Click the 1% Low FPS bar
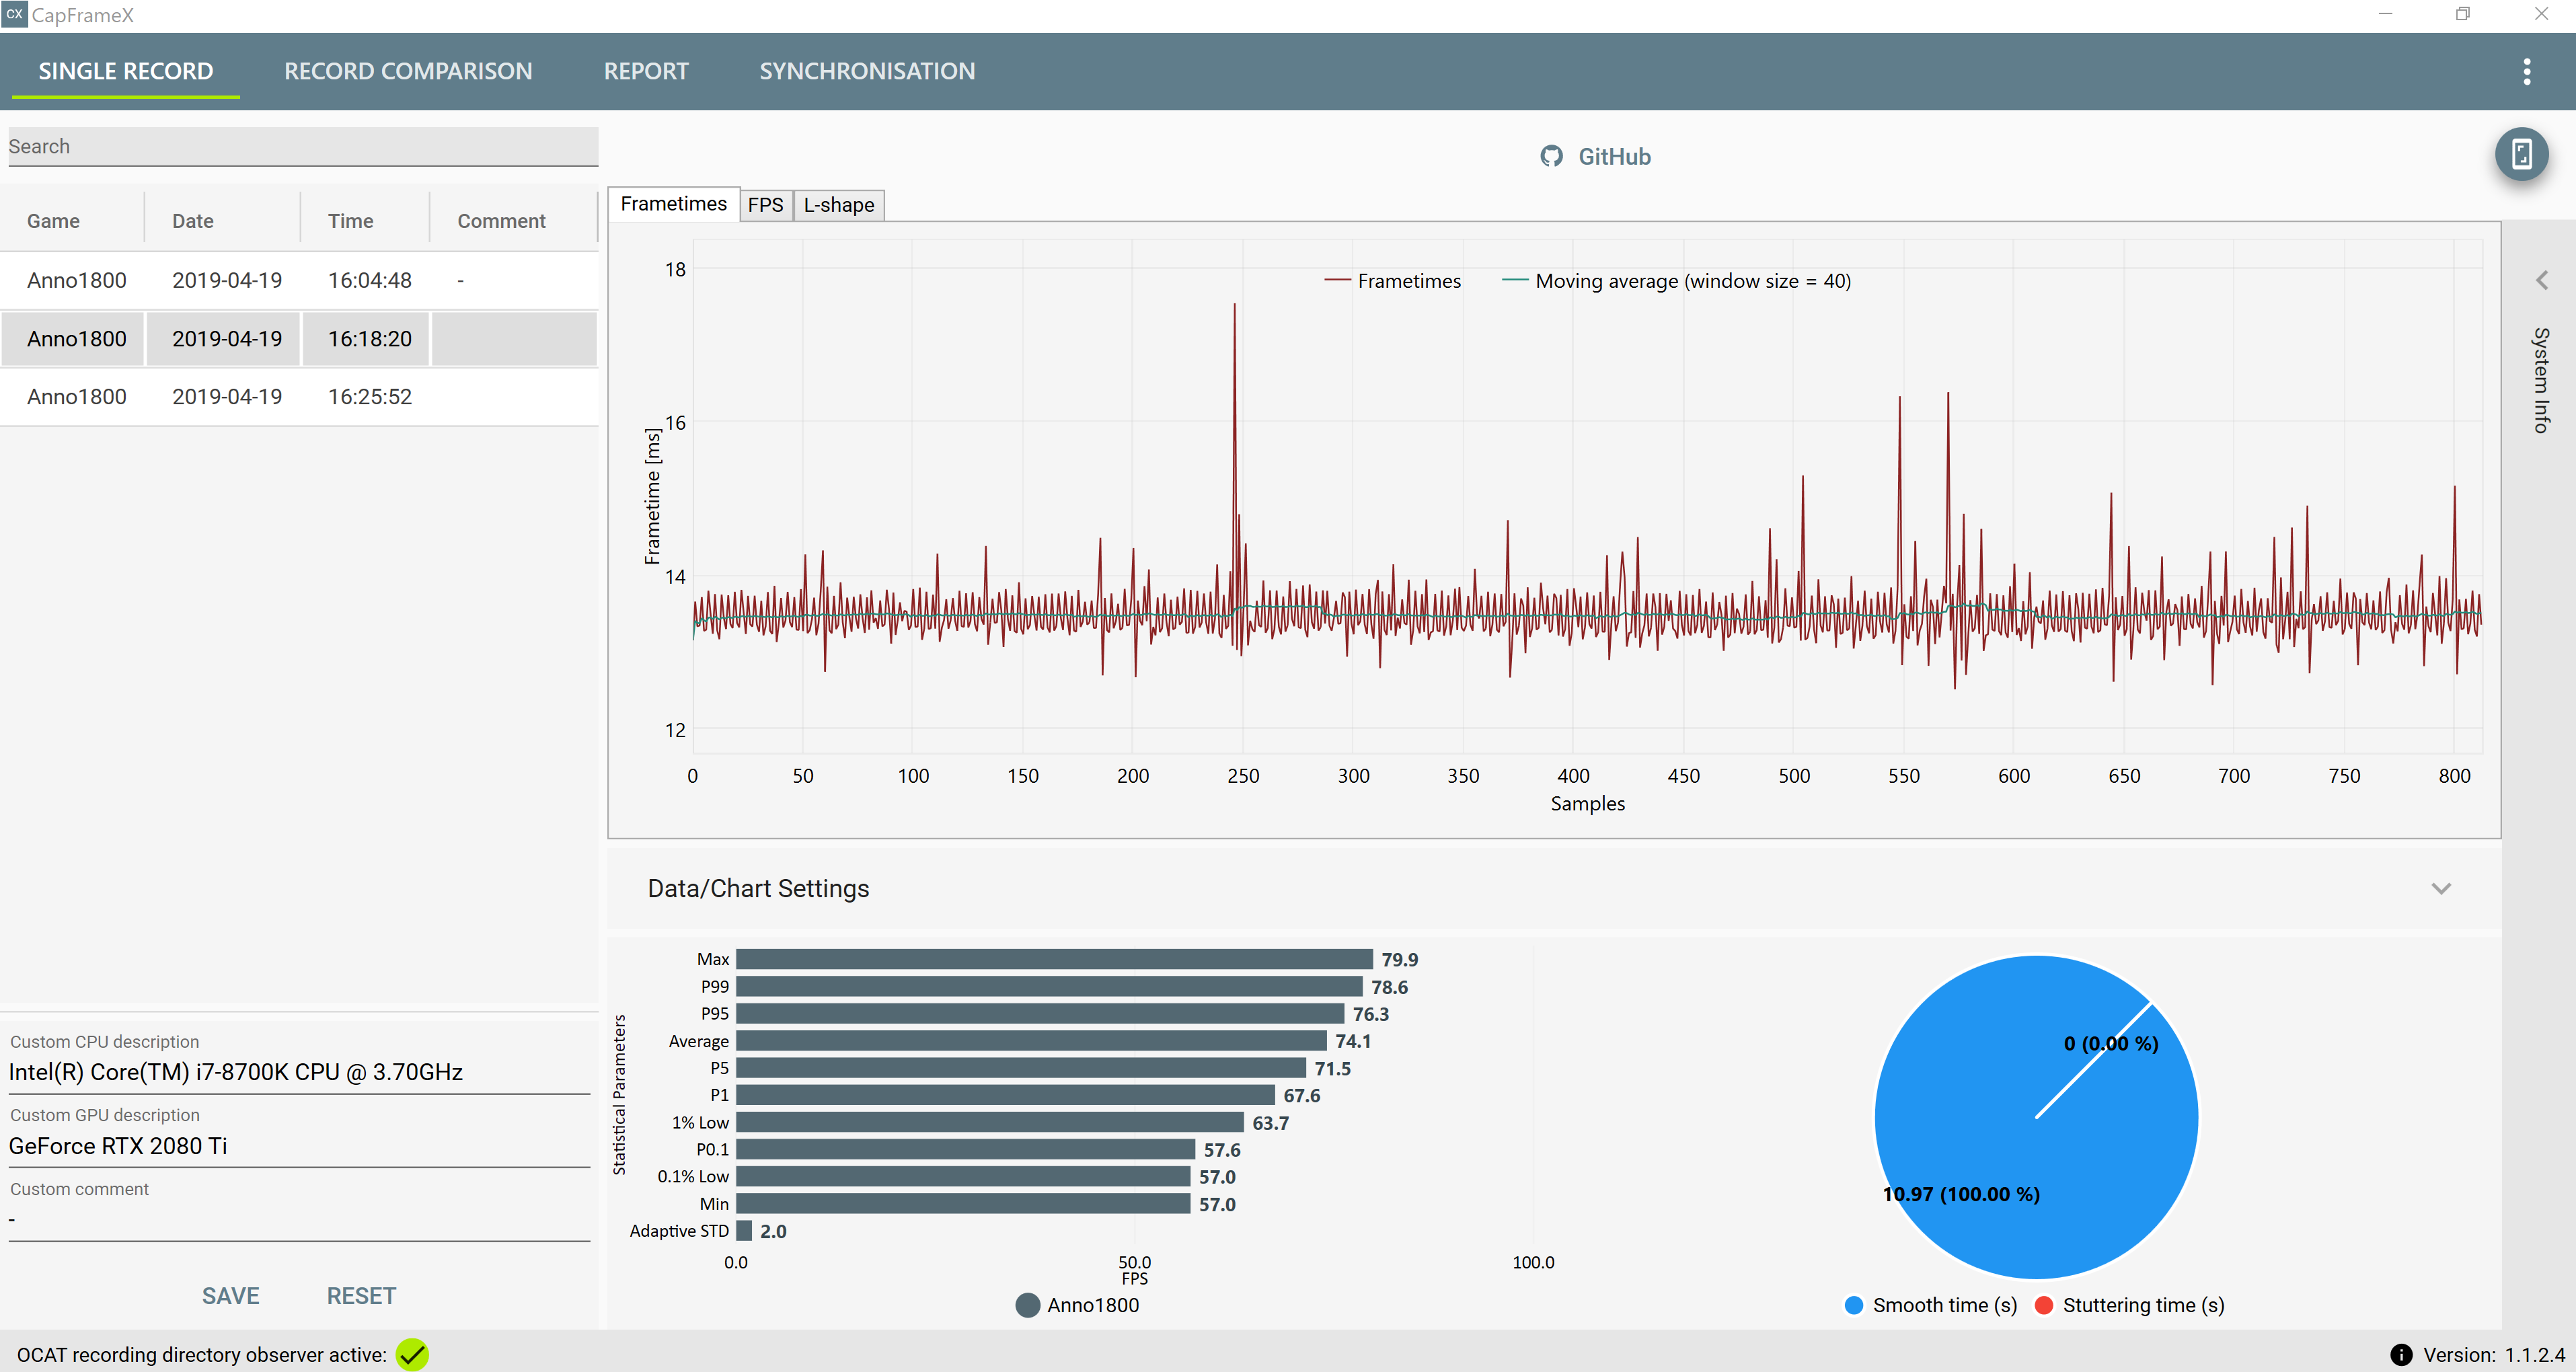Viewport: 2576px width, 1372px height. 990,1122
